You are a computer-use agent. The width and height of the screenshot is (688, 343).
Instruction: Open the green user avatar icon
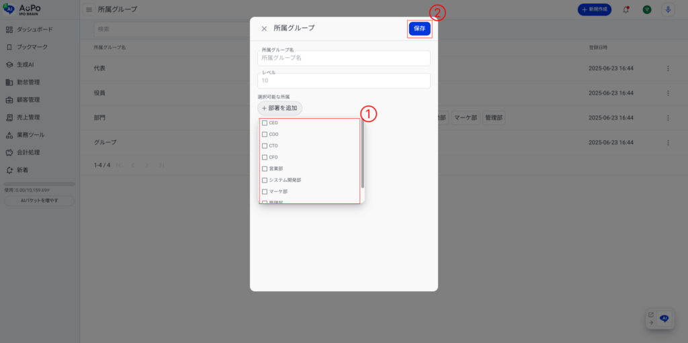(x=646, y=9)
